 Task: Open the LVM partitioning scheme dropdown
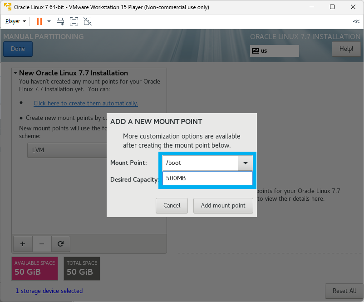[x=67, y=150]
